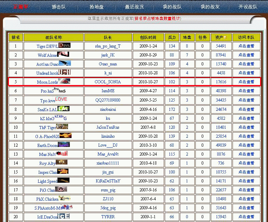View team details for rank 20 IcE.DraGon
The width and height of the screenshot is (268, 222).
pyautogui.click(x=246, y=217)
